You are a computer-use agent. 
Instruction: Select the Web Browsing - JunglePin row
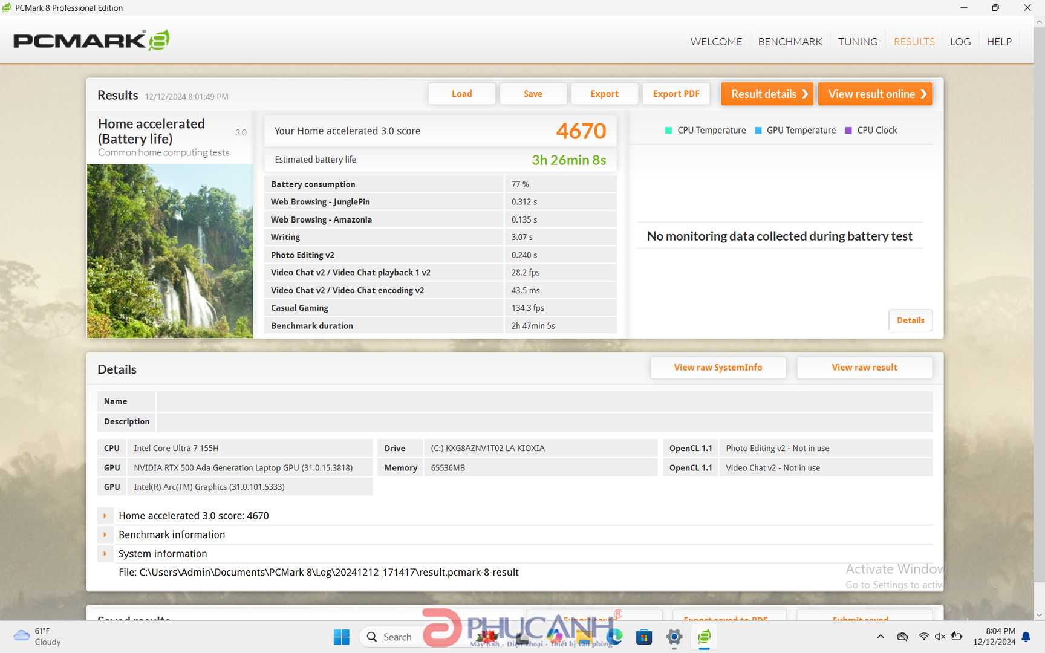[x=440, y=202]
